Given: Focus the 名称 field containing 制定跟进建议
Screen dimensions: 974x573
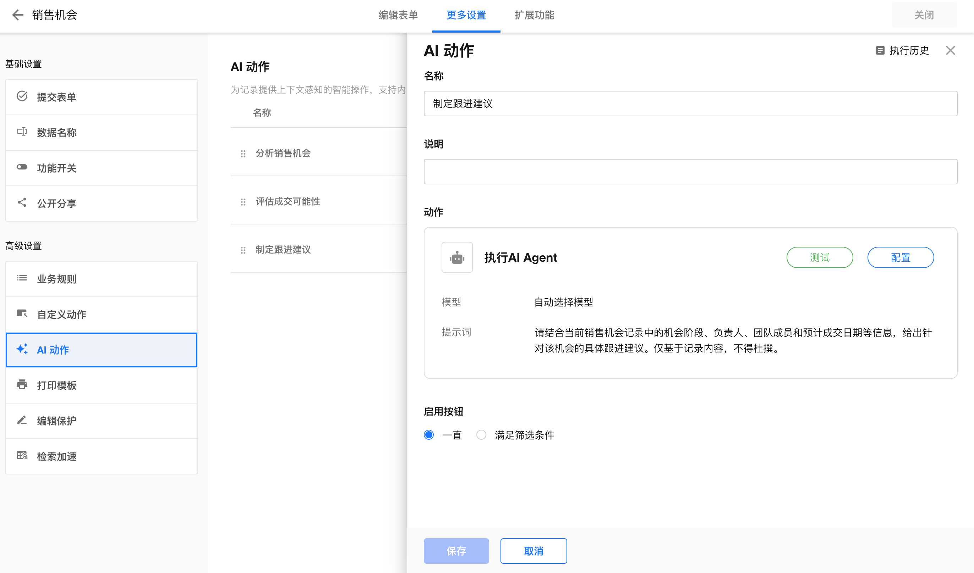Looking at the screenshot, I should click(690, 104).
